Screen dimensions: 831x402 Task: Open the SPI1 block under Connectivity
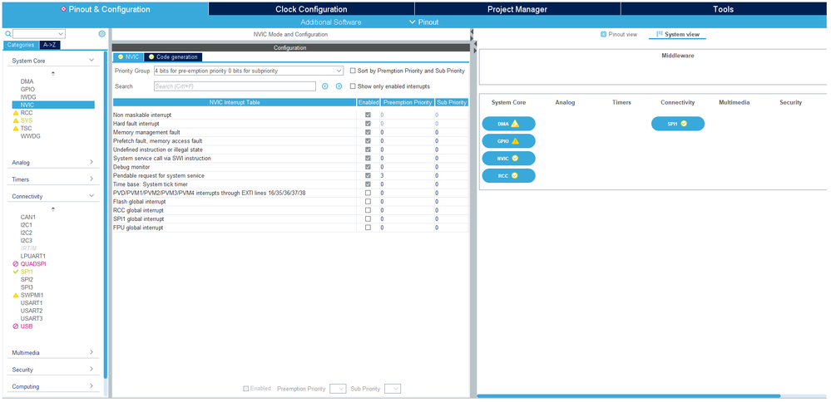pos(678,124)
